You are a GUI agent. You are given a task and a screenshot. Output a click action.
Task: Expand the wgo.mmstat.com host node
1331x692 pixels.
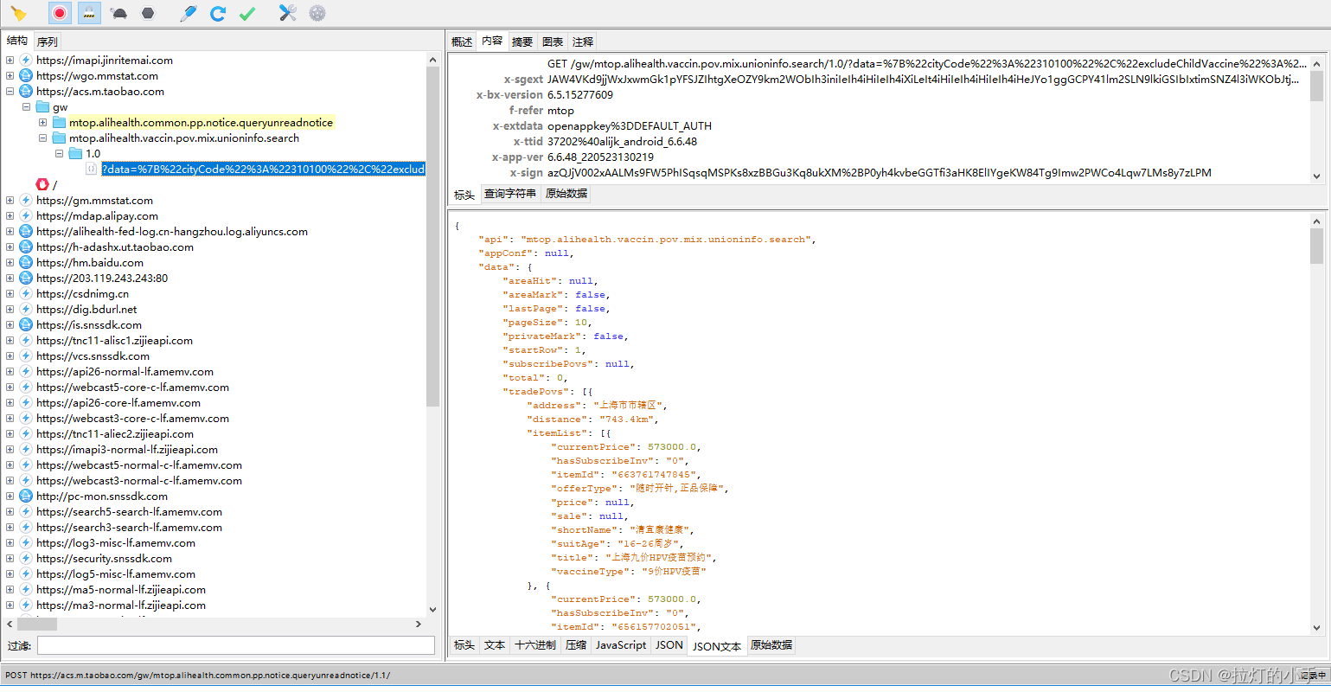10,76
